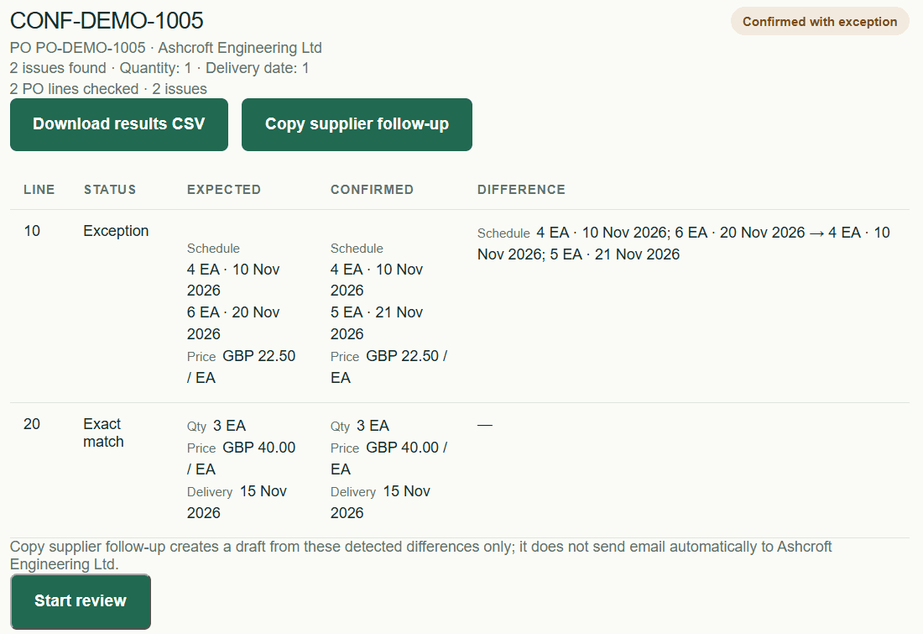Click confirmed Qty 3 EA on line 20
Image resolution: width=923 pixels, height=634 pixels.
click(360, 426)
